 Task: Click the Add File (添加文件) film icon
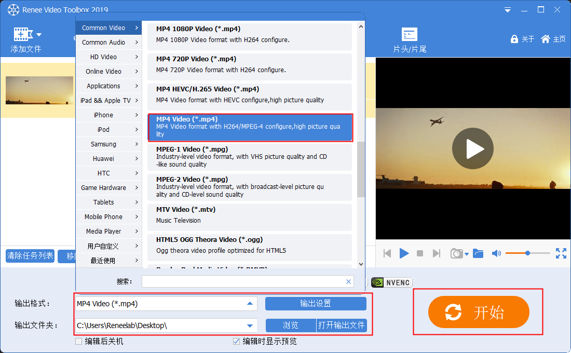pos(23,35)
